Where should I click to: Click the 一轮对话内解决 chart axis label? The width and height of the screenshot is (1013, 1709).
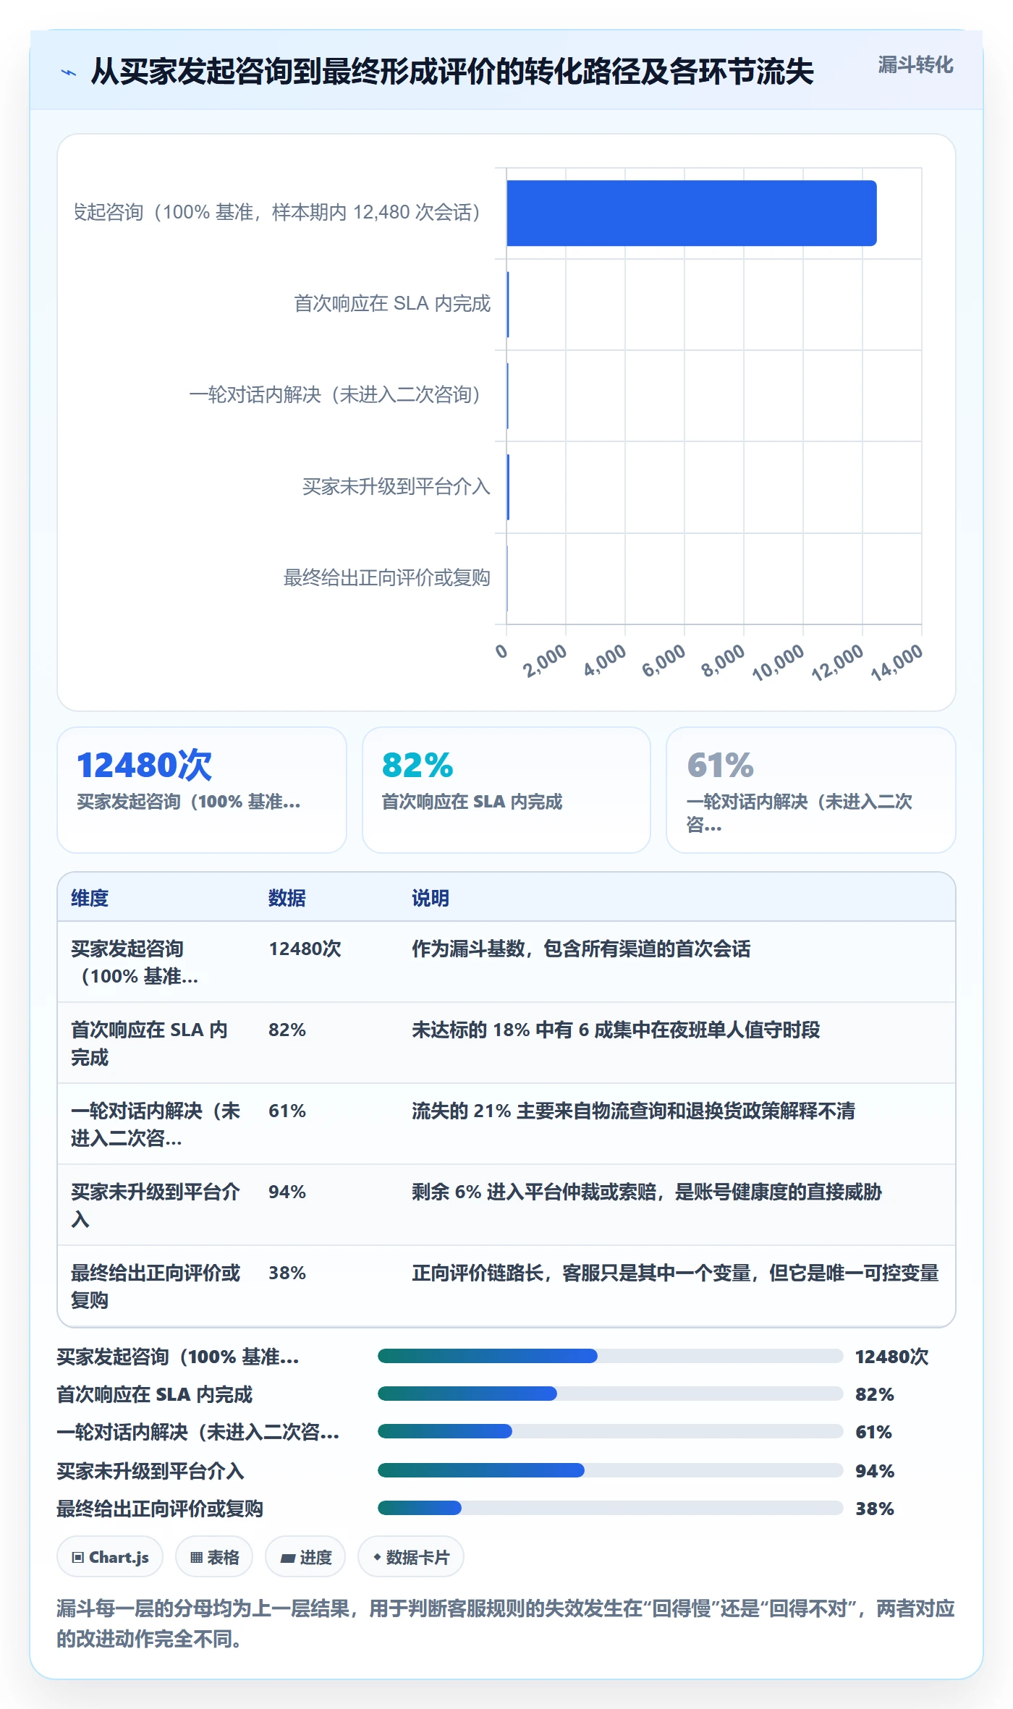335,394
